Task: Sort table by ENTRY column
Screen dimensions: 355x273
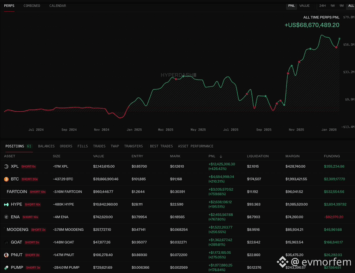Action: pyautogui.click(x=137, y=156)
